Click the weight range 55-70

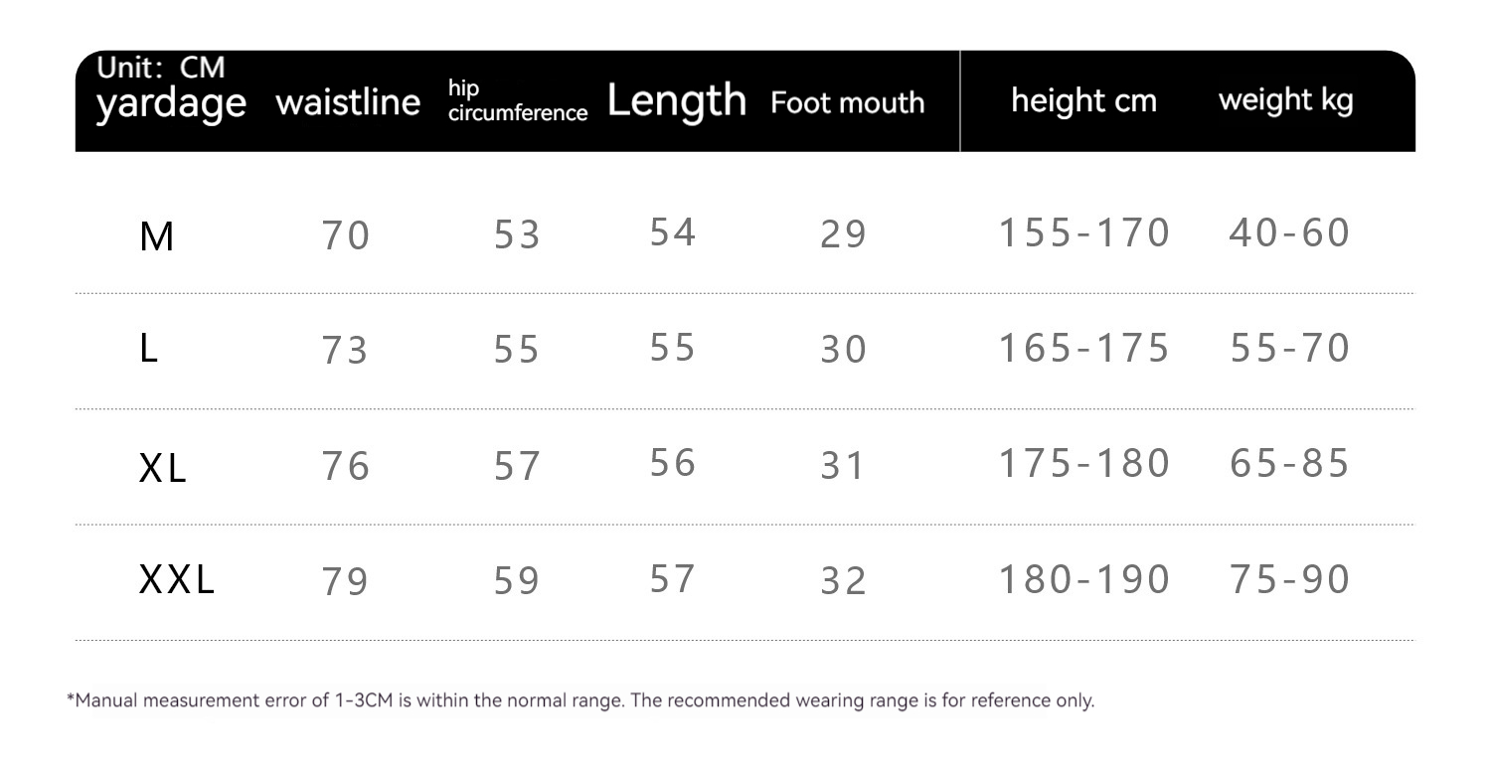tap(1290, 349)
